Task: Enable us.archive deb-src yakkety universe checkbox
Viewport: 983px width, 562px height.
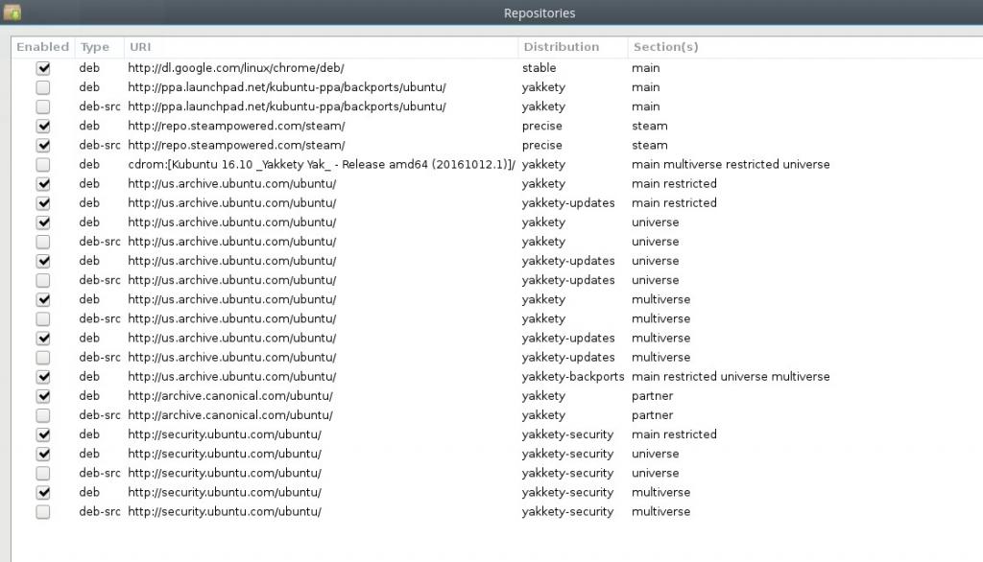Action: pos(42,242)
